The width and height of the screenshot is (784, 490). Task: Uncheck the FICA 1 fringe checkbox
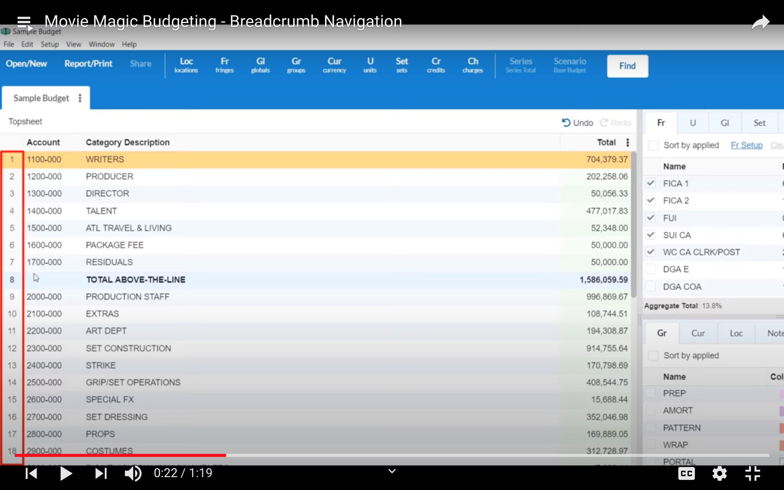pyautogui.click(x=651, y=183)
